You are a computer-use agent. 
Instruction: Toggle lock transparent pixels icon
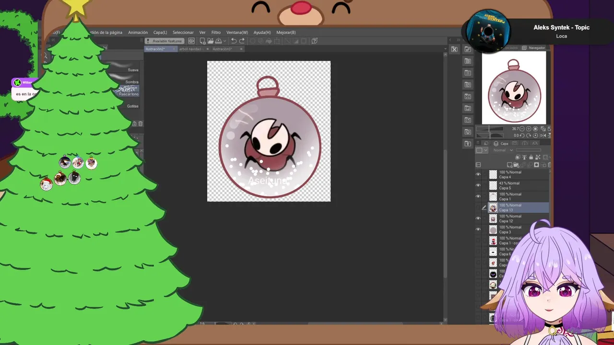[x=538, y=157]
